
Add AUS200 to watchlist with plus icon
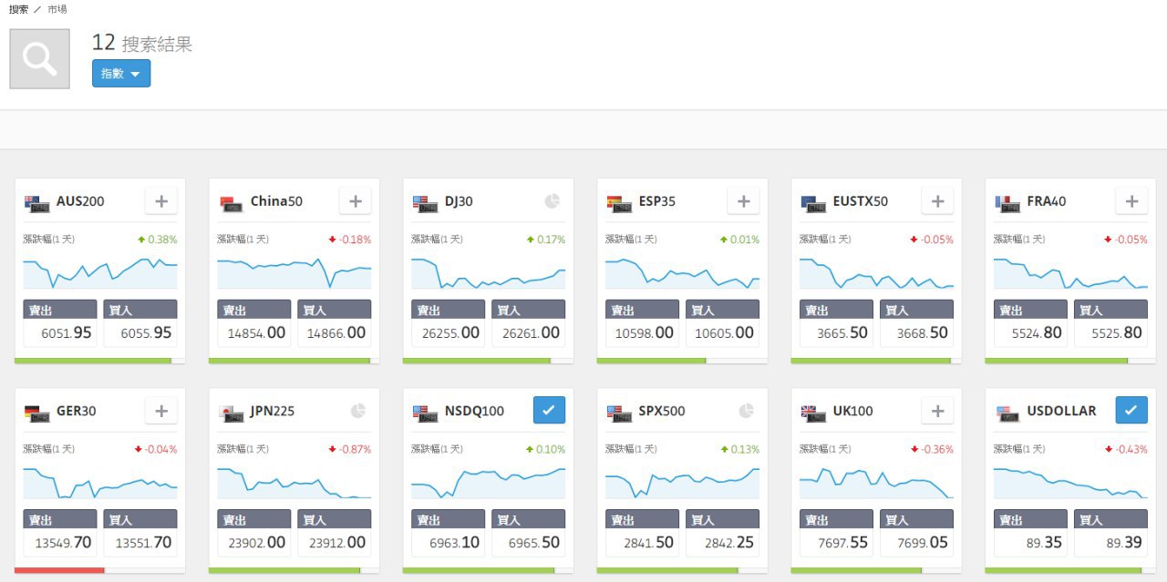click(x=161, y=201)
